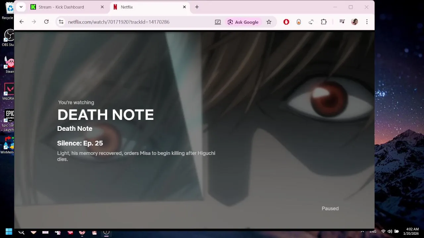Open the Epic Games Launcher desktop shortcut
The image size is (424, 238).
[8, 121]
